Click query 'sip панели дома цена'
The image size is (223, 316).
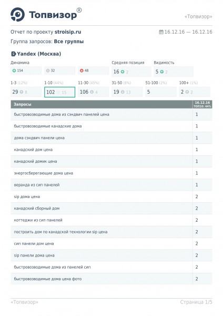click(34, 255)
